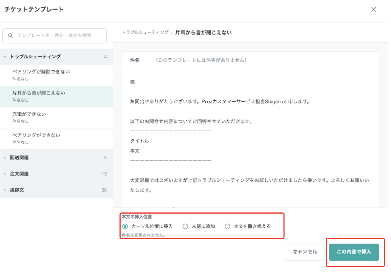Viewport: 391px width, 273px height.
Task: Click the 本文の挿入位置 heading
Action: coord(137,217)
